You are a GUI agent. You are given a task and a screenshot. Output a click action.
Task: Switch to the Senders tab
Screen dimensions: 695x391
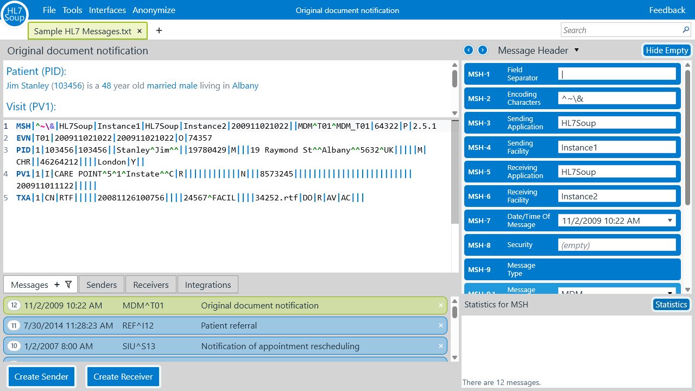(x=102, y=285)
